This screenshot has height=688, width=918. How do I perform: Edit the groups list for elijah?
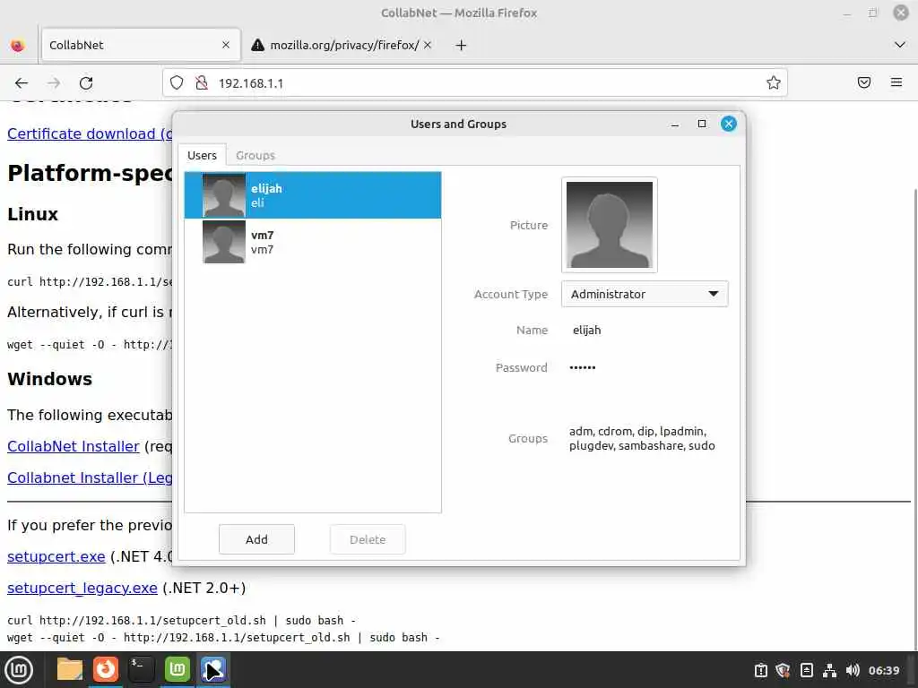click(642, 438)
